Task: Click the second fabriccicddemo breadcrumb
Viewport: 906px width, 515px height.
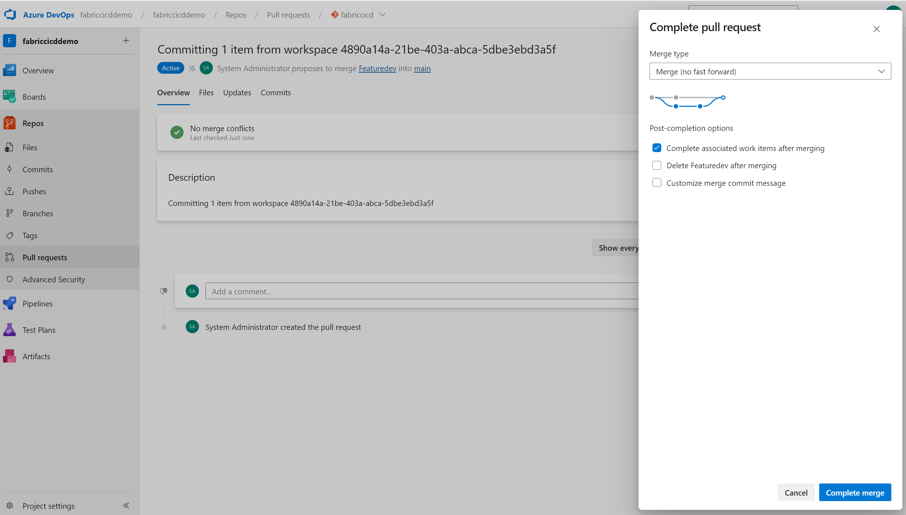Action: tap(179, 15)
